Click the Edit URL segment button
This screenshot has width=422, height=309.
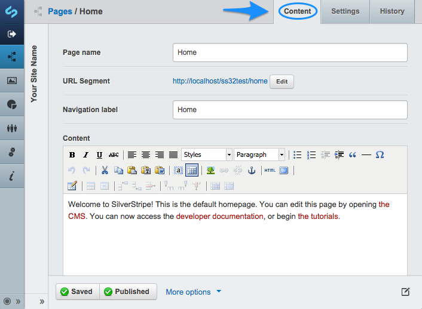pyautogui.click(x=282, y=82)
